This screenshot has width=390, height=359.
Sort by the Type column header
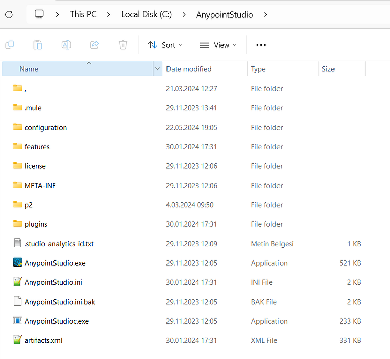pyautogui.click(x=283, y=69)
